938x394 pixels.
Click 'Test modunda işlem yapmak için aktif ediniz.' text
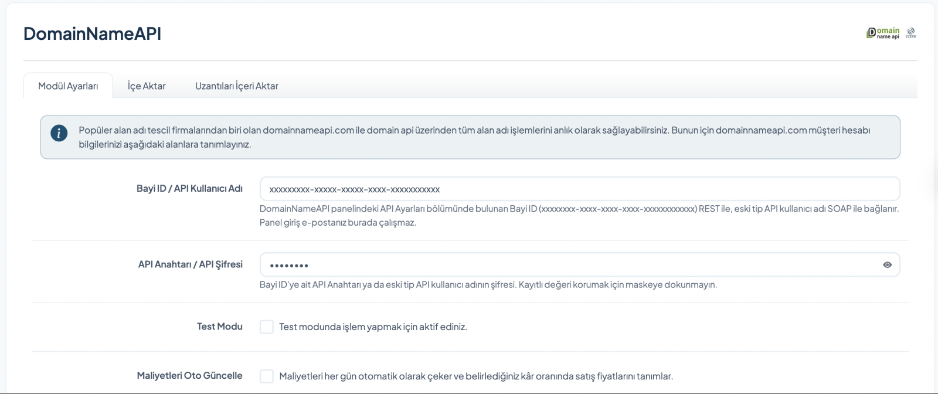coord(373,327)
